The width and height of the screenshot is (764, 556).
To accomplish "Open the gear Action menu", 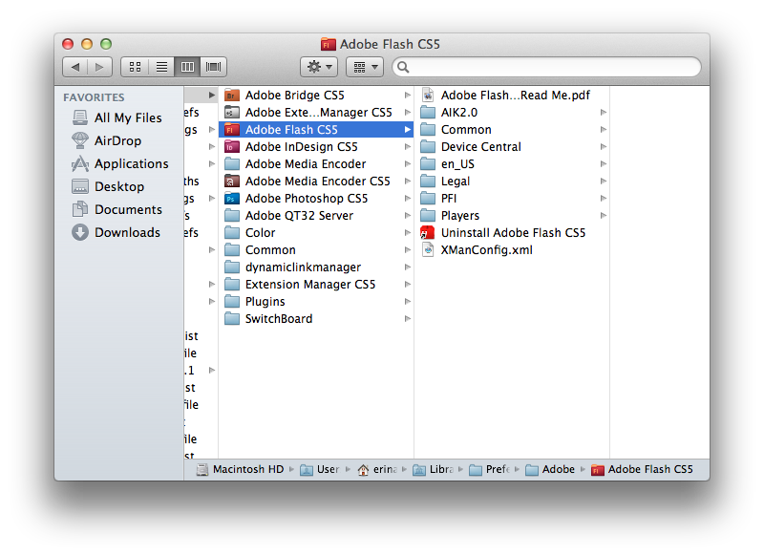I will pyautogui.click(x=320, y=67).
